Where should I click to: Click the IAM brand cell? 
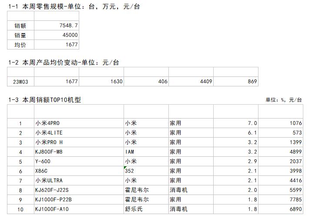[x=146, y=152]
